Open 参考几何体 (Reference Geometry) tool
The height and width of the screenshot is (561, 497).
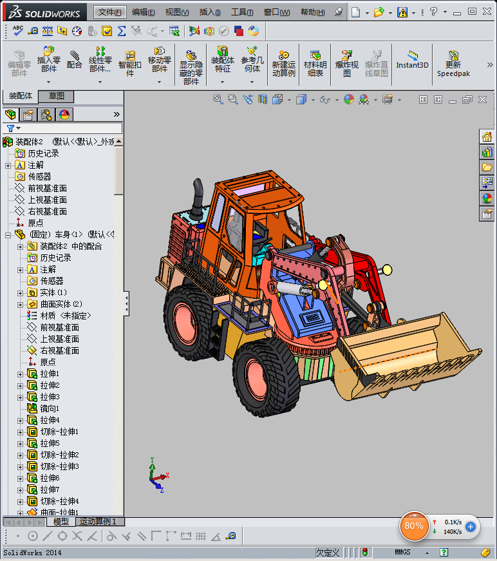coord(252,59)
